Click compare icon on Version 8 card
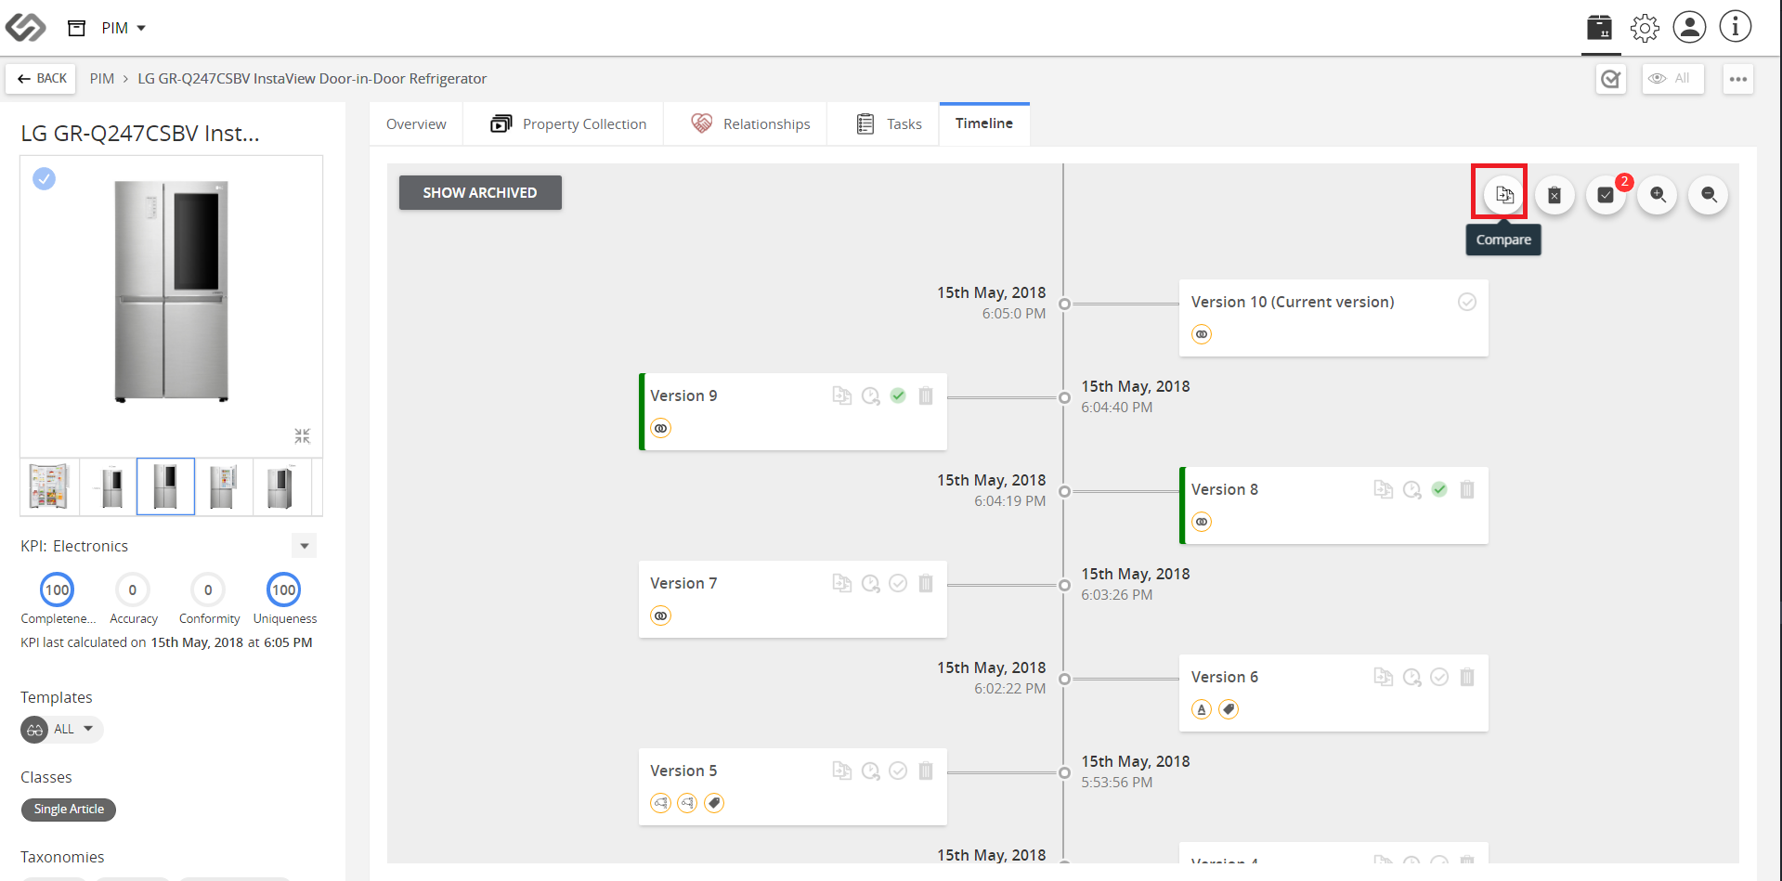The width and height of the screenshot is (1782, 881). tap(1383, 489)
